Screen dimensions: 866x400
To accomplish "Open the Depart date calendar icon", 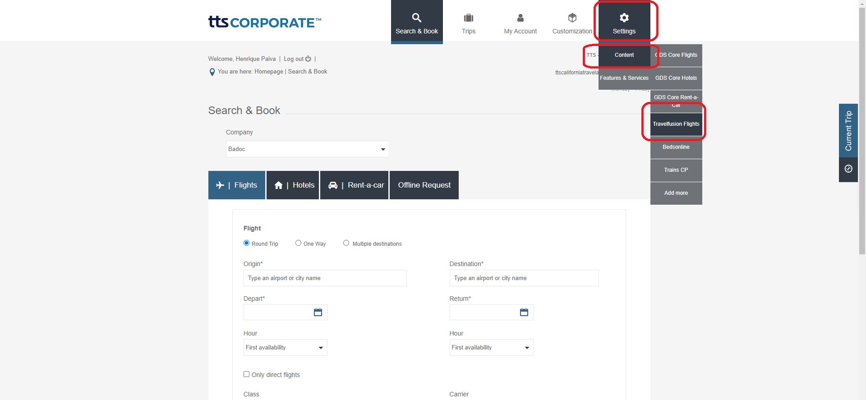I will click(x=318, y=312).
